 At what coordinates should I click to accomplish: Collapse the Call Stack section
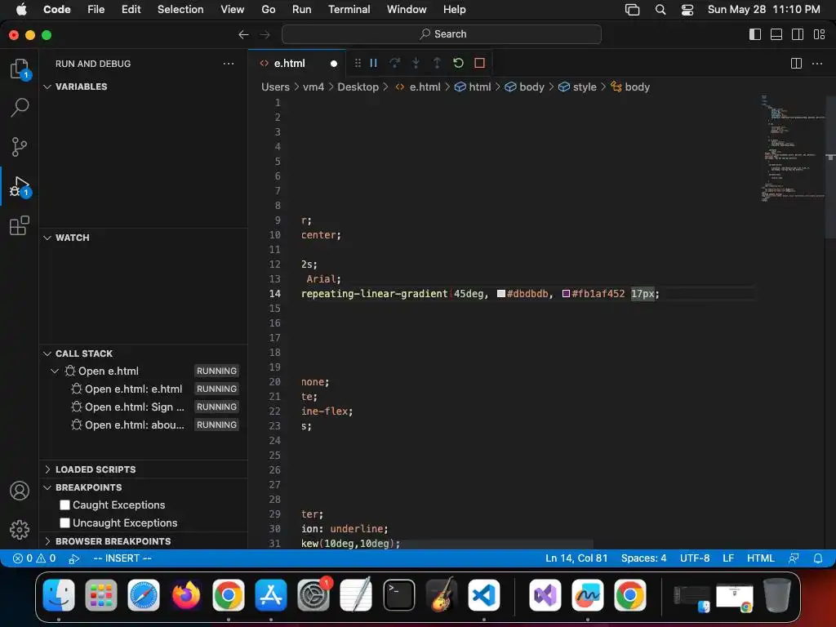(x=47, y=354)
